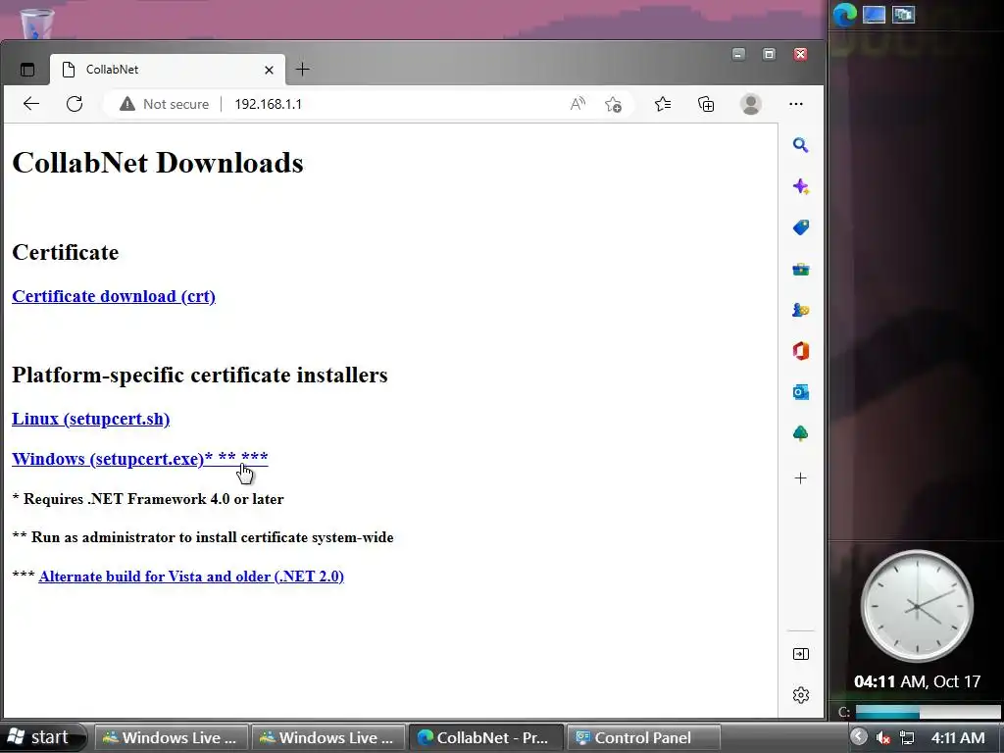1004x753 pixels.
Task: Add this page to favorites
Action: pyautogui.click(x=613, y=104)
